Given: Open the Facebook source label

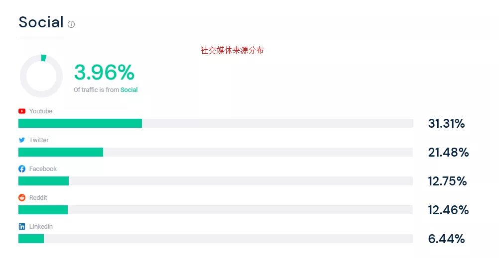Looking at the screenshot, I should (43, 169).
